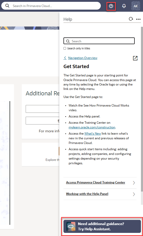Open mylearn.oracle.com/construction link
This screenshot has height=236, width=143.
tap(92, 127)
